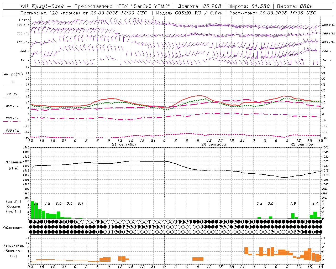
Task: Click the (км) unit label of convective clouds
Action: point(13,256)
